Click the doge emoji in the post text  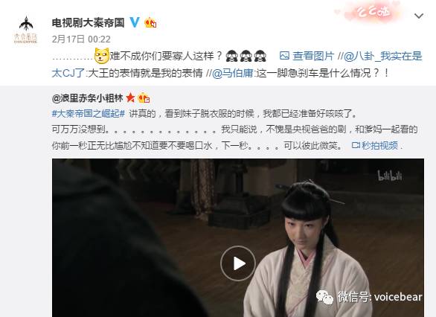point(102,56)
